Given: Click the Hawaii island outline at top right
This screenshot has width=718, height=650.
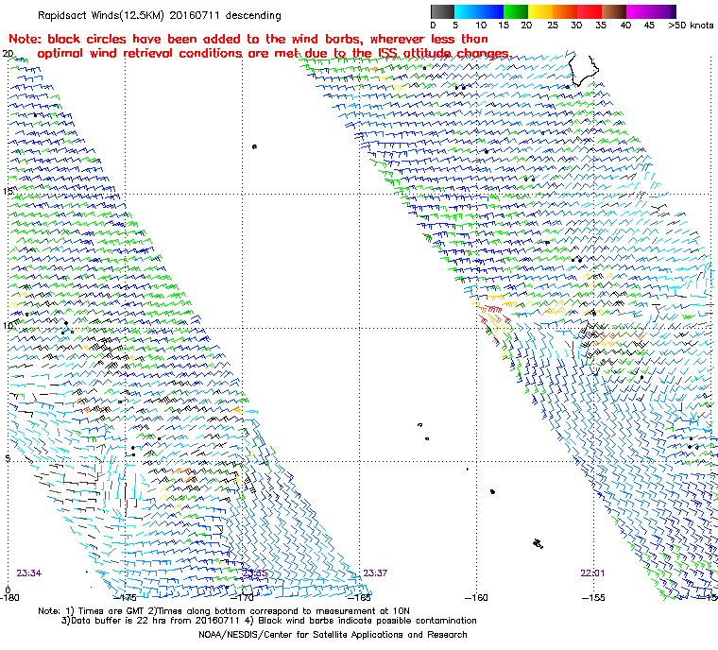Looking at the screenshot, I should (584, 70).
